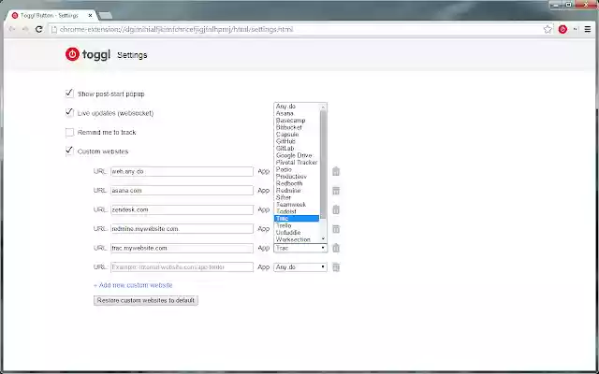Focus the zendesk.com URL field
599x374 pixels.
click(182, 209)
